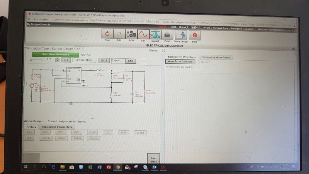Toggle the ICout current probe

(140, 133)
